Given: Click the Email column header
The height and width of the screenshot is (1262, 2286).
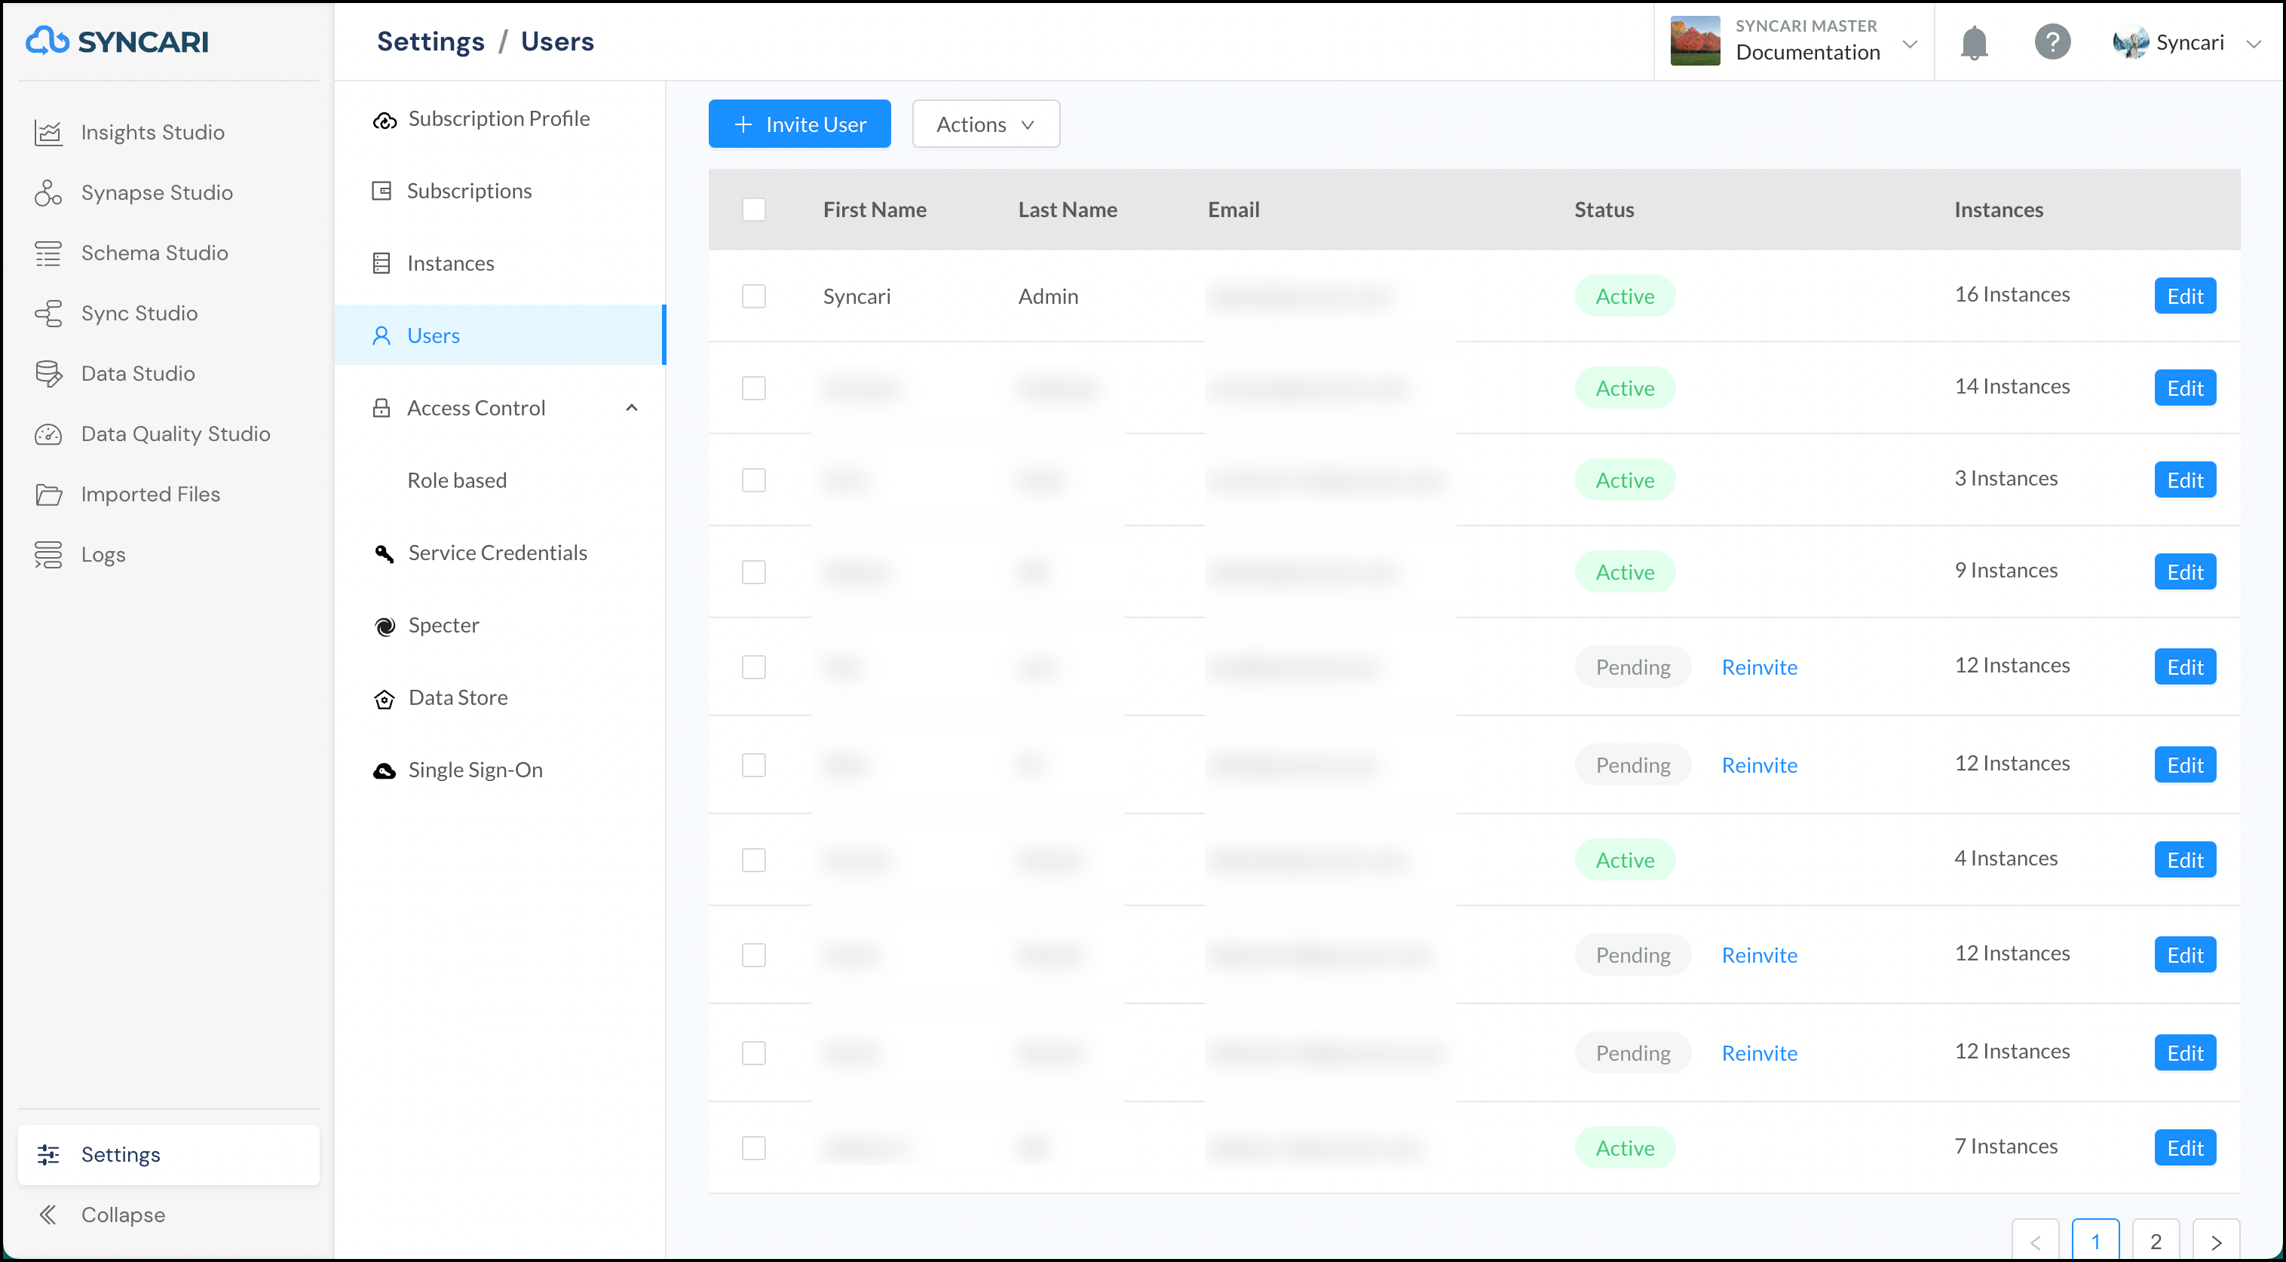Looking at the screenshot, I should point(1233,210).
